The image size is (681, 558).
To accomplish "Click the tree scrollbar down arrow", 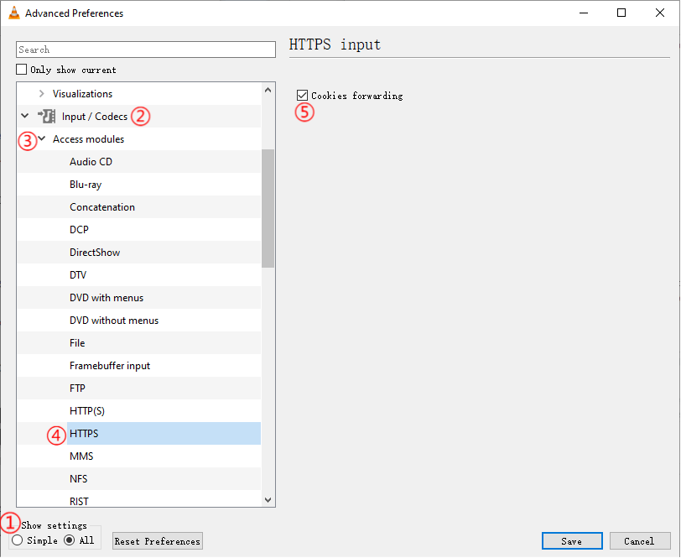I will pyautogui.click(x=268, y=500).
